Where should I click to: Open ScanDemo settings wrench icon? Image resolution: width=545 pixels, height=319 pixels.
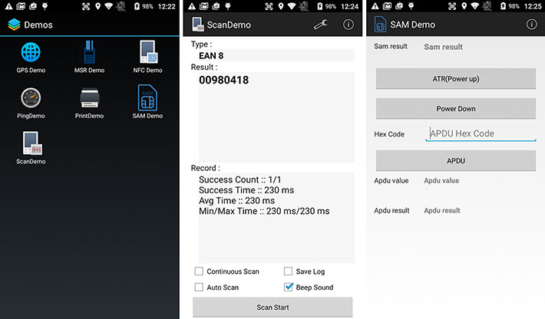(x=322, y=25)
